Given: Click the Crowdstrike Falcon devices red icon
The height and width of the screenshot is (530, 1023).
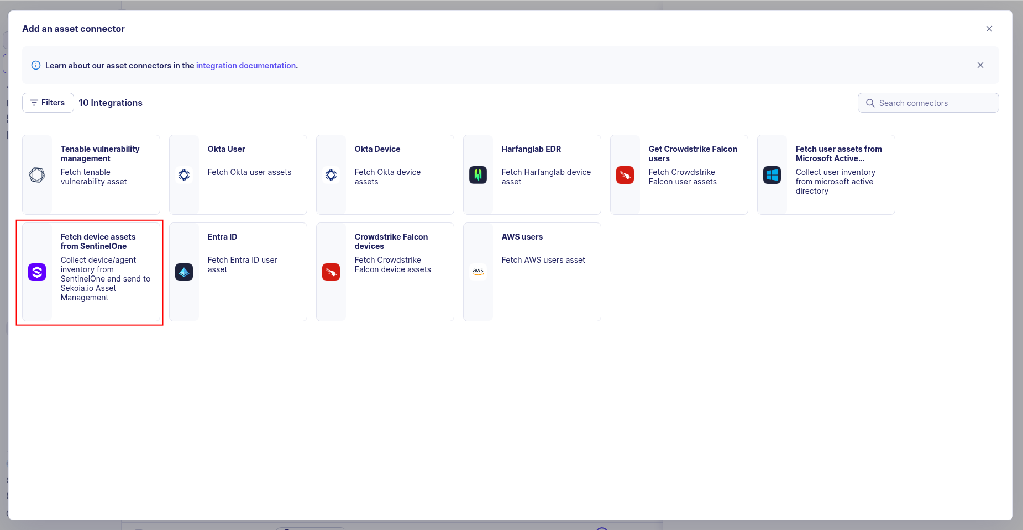Looking at the screenshot, I should tap(331, 272).
